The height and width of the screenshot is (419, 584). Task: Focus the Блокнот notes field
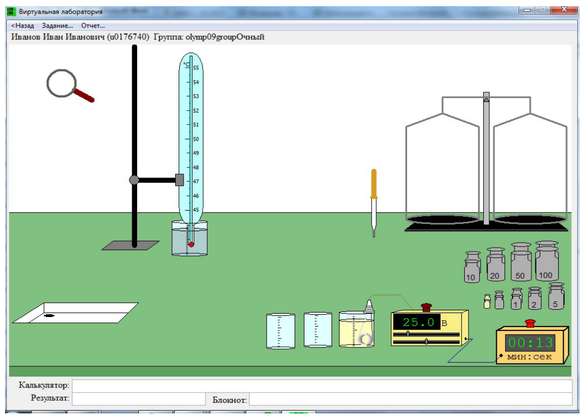coord(410,399)
